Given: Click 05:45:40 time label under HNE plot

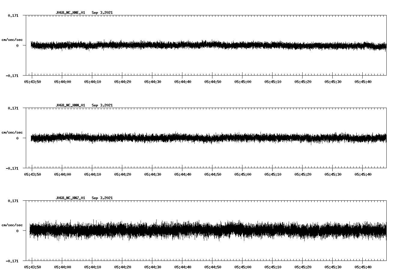Looking at the screenshot, I should (363, 82).
